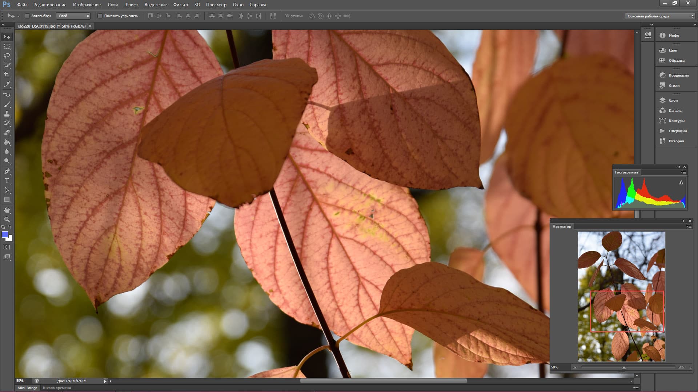Enable the Автовыбор checkbox

27,16
